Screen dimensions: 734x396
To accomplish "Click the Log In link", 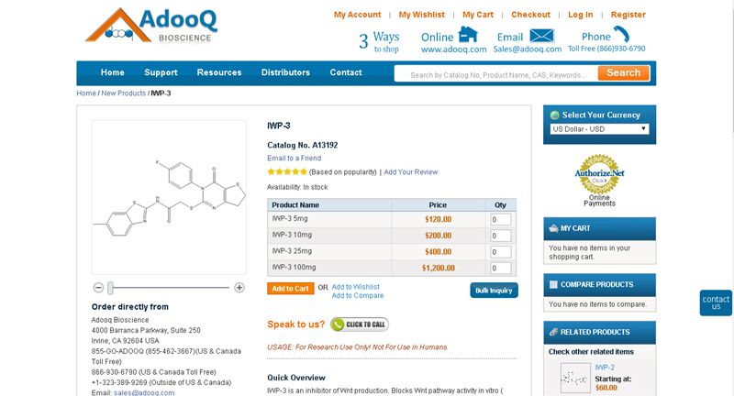I will click(581, 15).
